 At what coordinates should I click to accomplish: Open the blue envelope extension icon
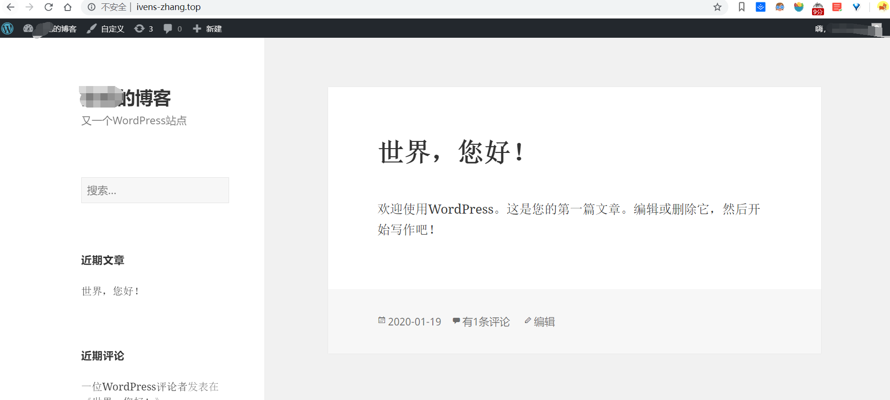pyautogui.click(x=760, y=7)
